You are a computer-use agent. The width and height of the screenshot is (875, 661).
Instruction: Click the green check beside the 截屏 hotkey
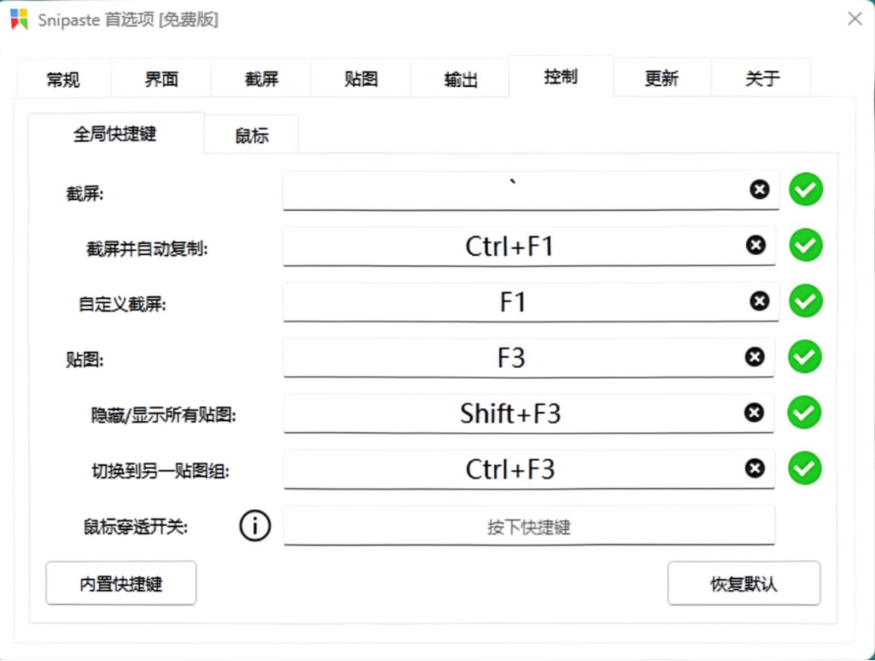tap(805, 190)
